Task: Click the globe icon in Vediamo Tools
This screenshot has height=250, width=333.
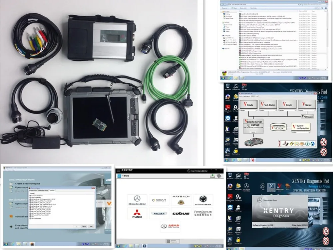Action: pos(312,144)
